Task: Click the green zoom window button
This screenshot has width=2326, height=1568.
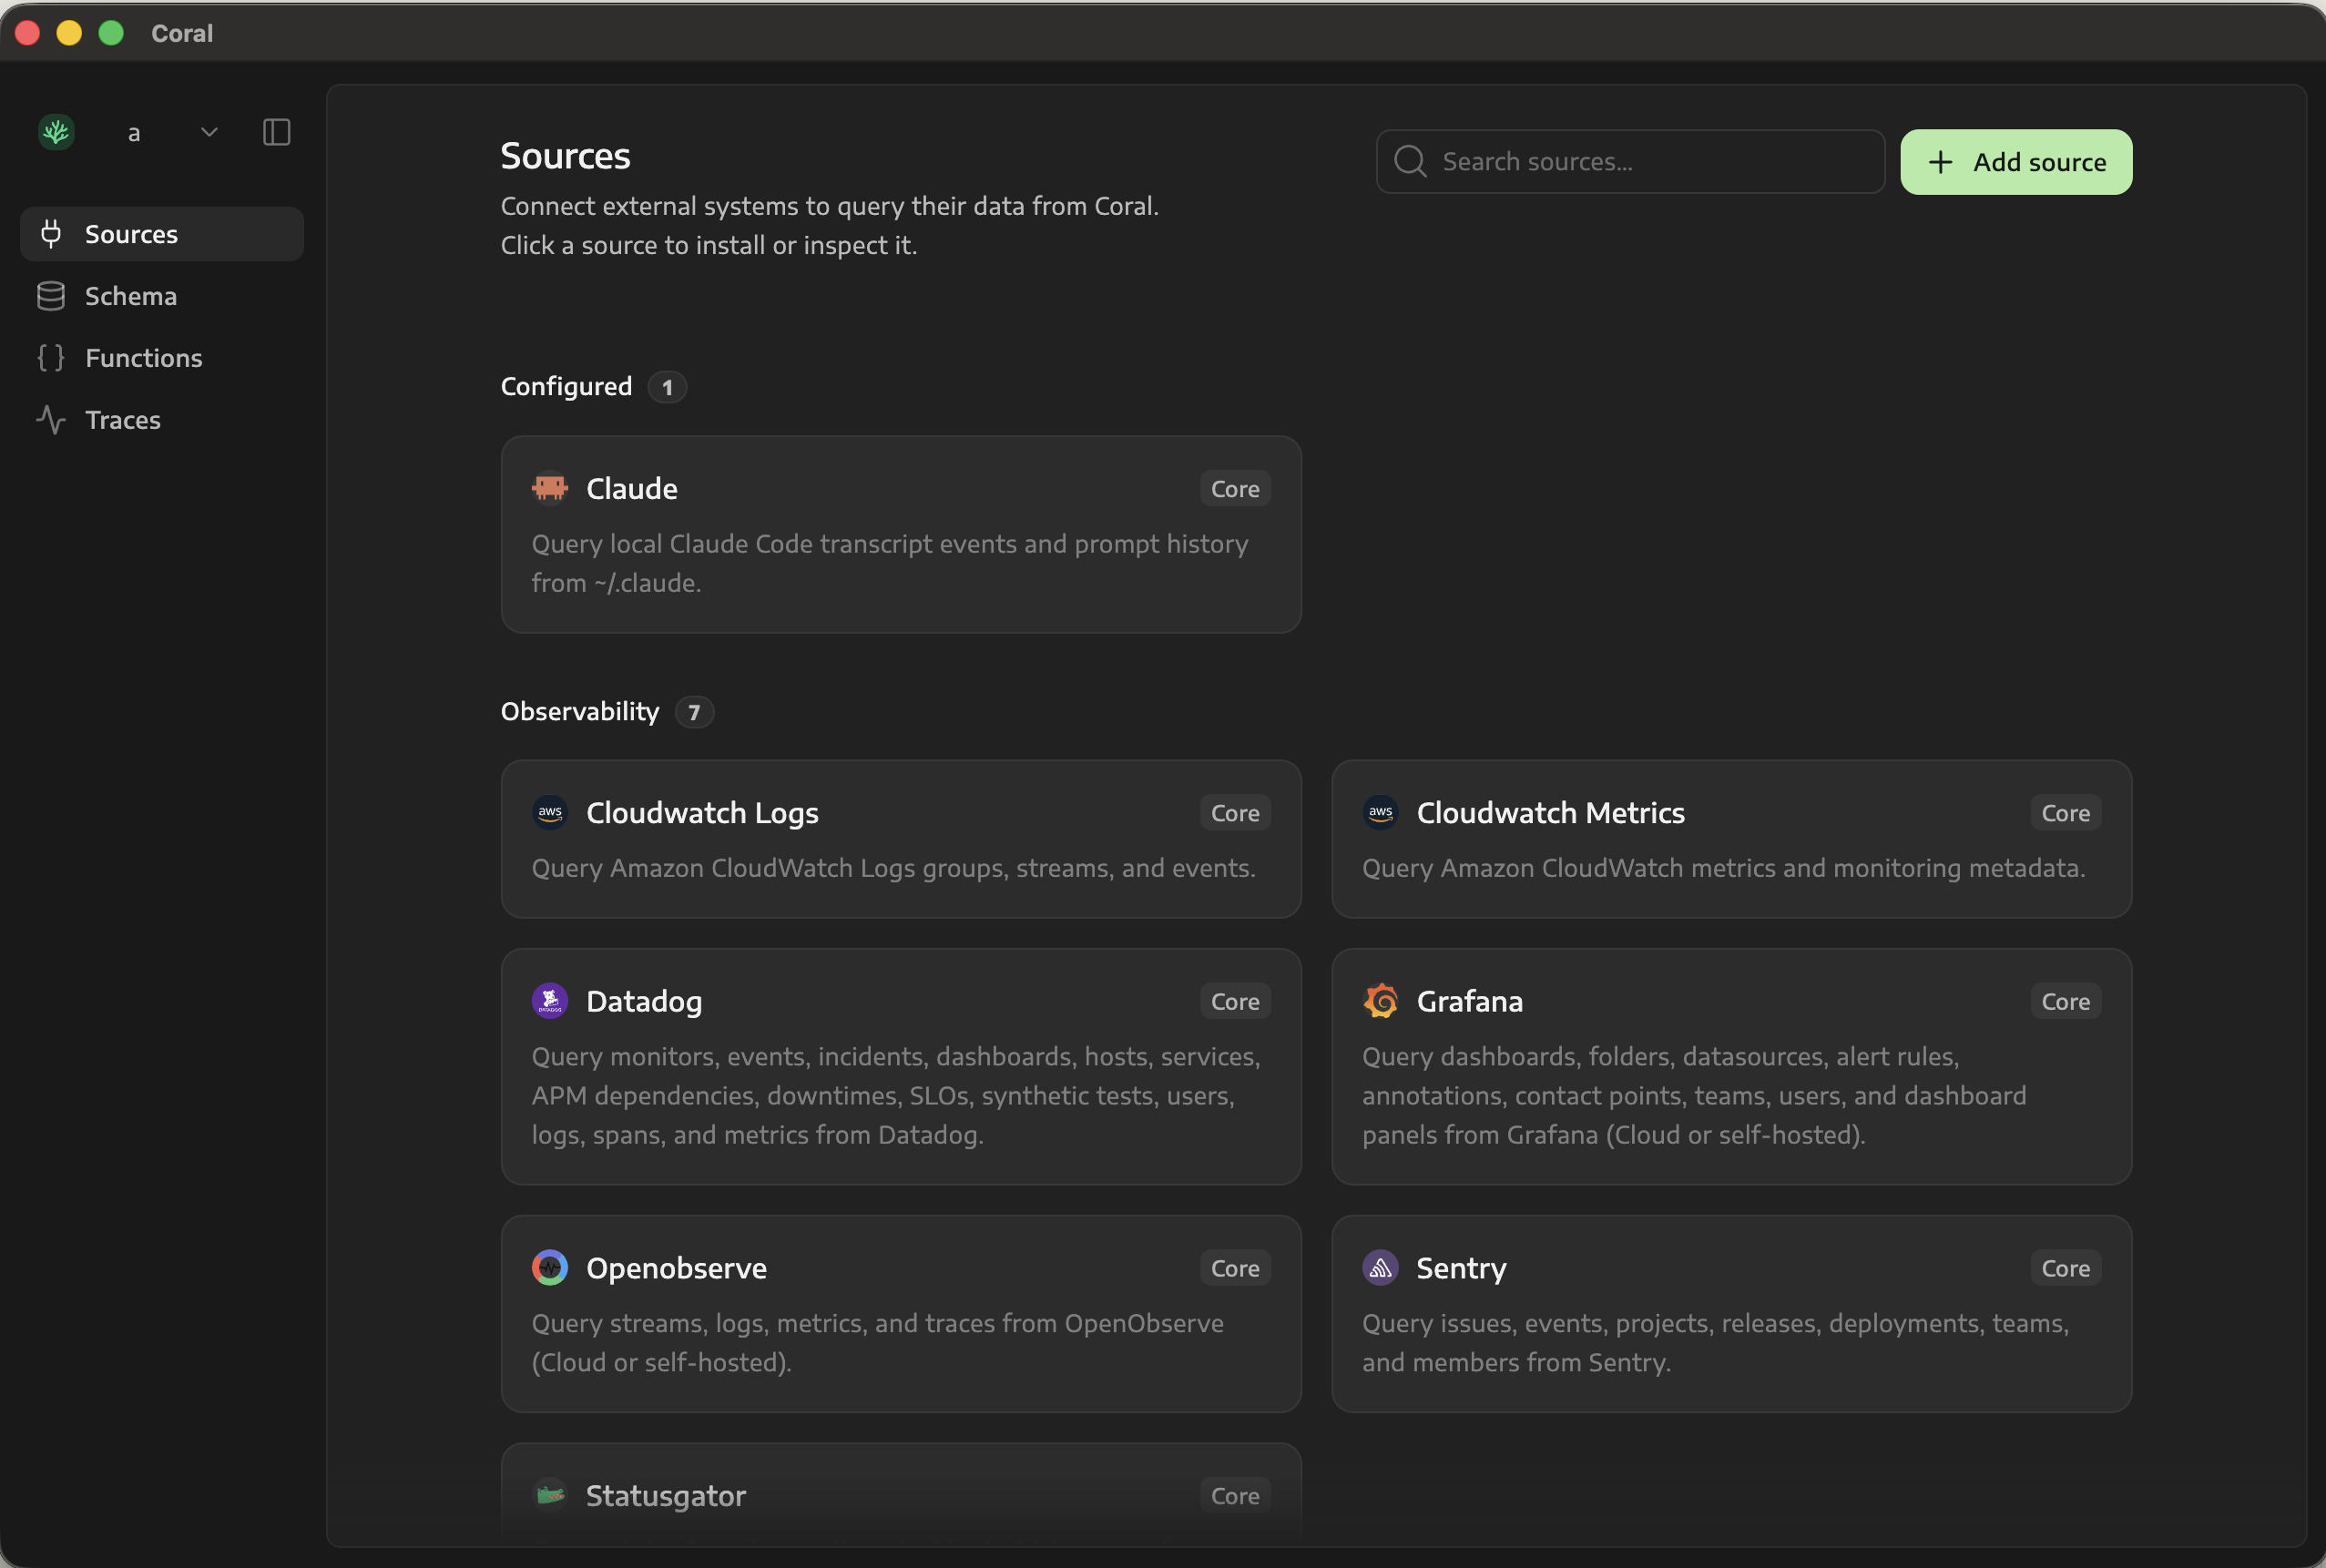Action: (111, 33)
